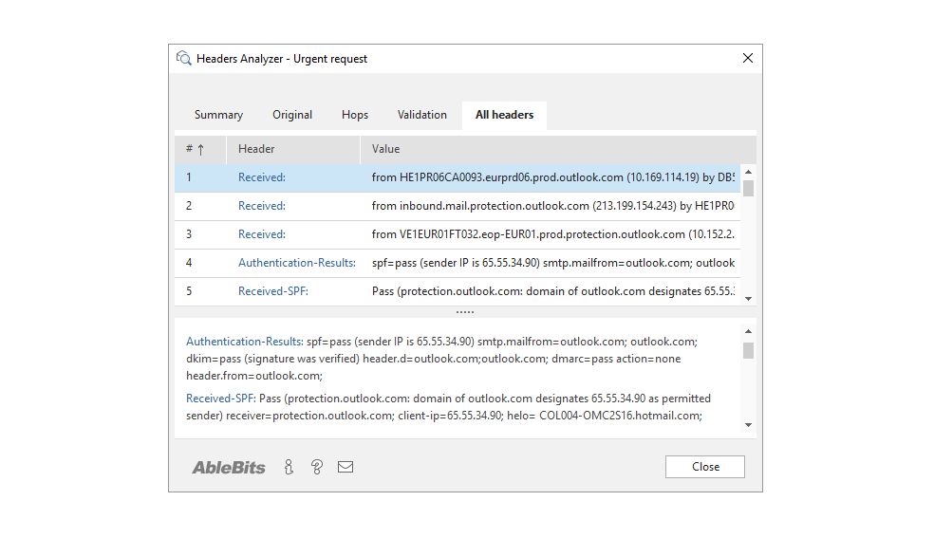The height and width of the screenshot is (538, 934).
Task: Switch to the Summary tab
Action: [x=218, y=115]
